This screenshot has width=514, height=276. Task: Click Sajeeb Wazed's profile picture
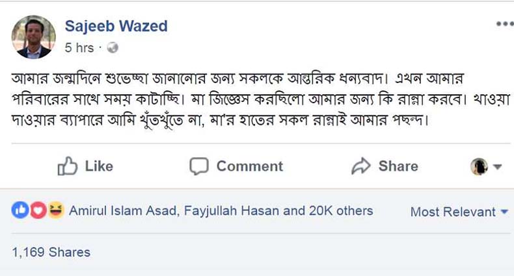[x=34, y=37]
